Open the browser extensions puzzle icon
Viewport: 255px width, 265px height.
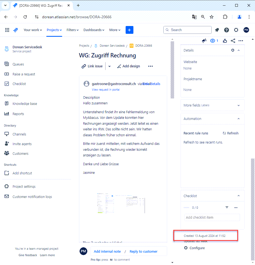(x=225, y=17)
